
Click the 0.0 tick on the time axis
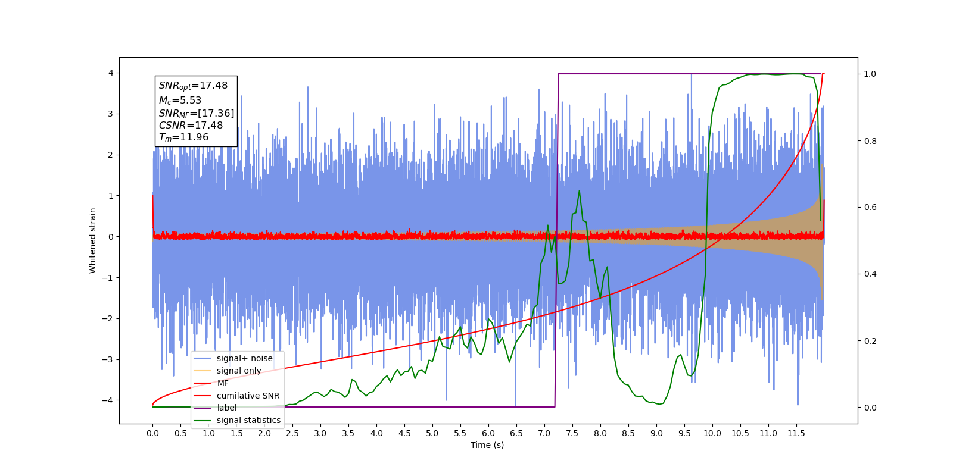(x=152, y=433)
